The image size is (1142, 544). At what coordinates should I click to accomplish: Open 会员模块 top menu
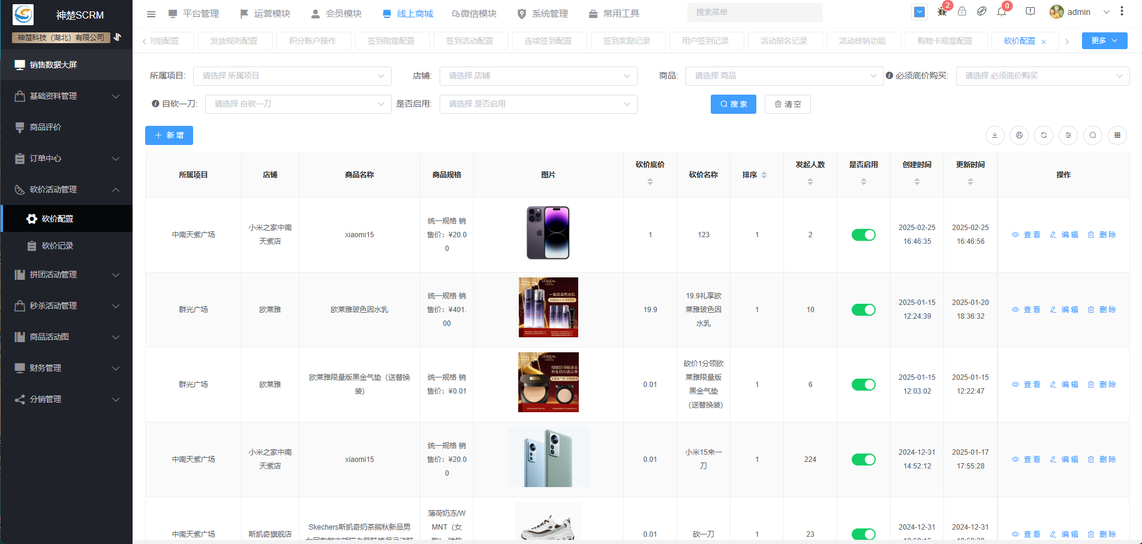pos(336,14)
